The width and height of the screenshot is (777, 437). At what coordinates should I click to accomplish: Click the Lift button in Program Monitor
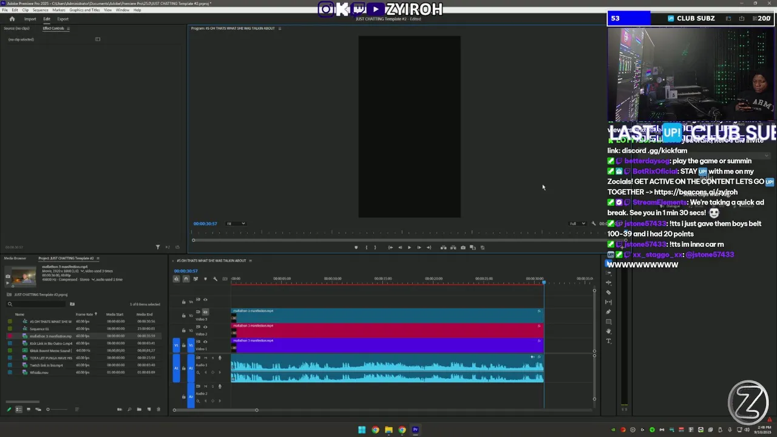coord(443,248)
